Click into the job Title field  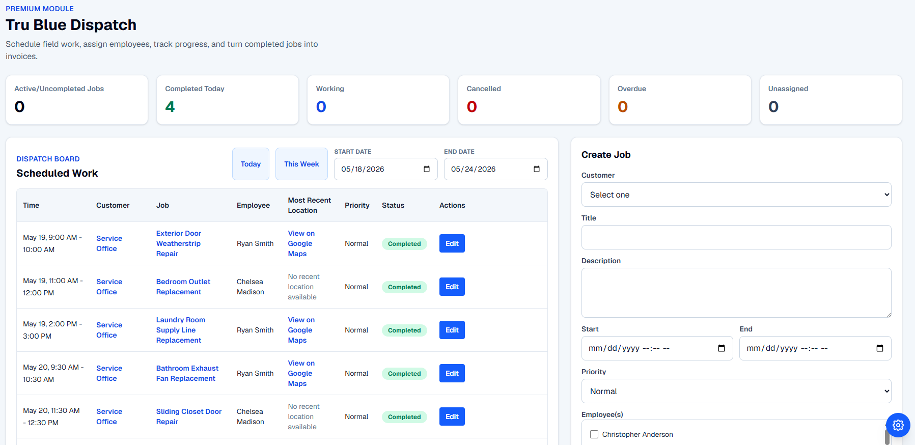(736, 237)
